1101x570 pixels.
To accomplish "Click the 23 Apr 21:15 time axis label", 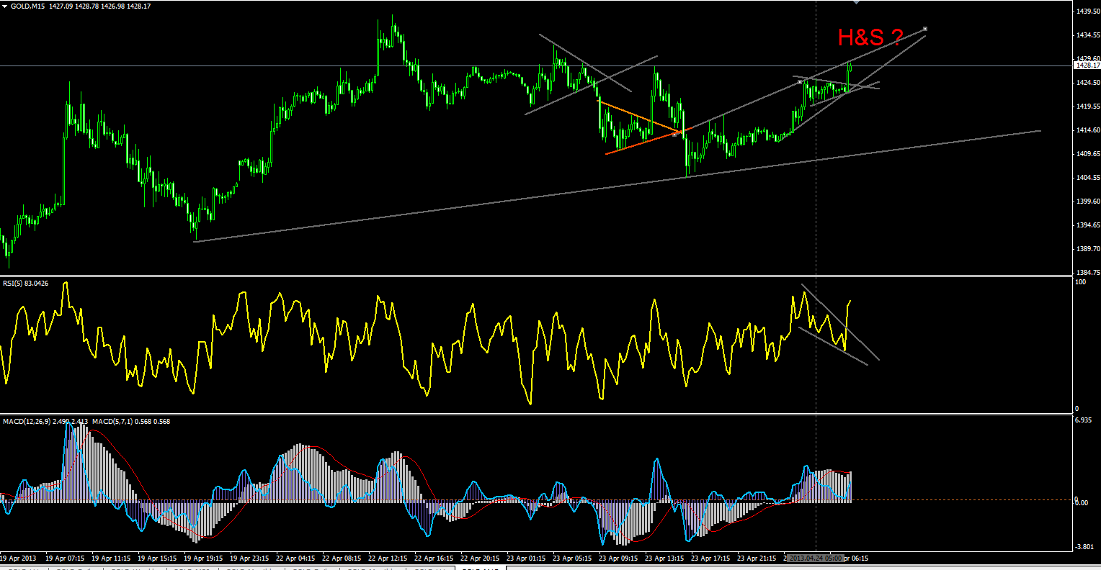I will click(757, 558).
